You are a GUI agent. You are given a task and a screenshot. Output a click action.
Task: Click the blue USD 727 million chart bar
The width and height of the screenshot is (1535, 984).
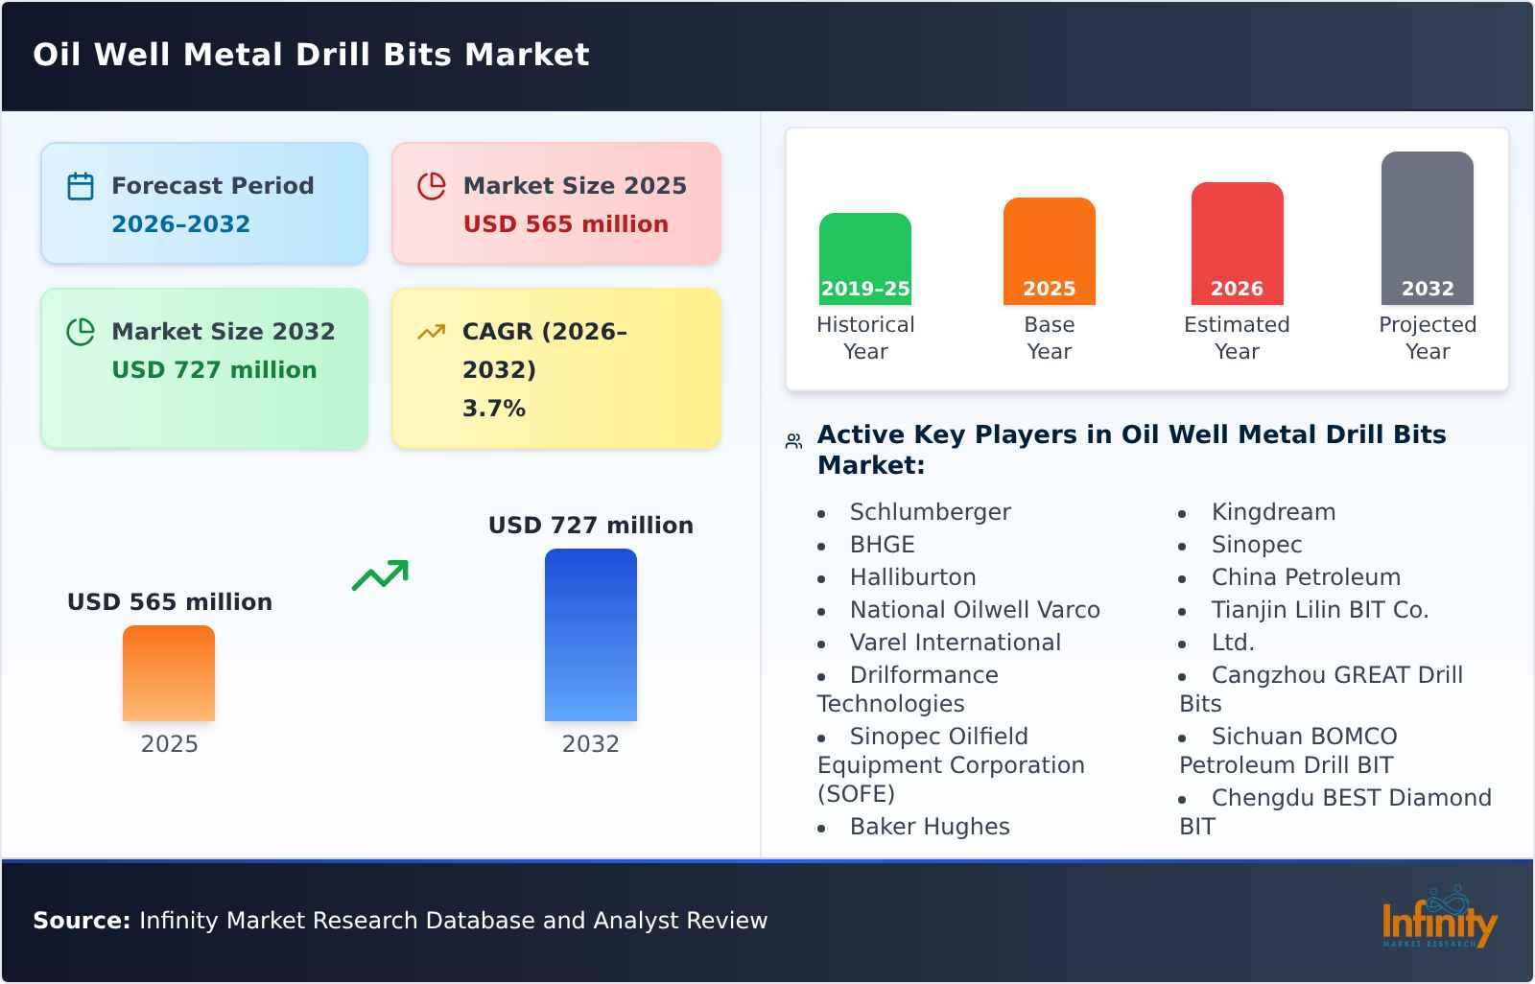tap(591, 635)
